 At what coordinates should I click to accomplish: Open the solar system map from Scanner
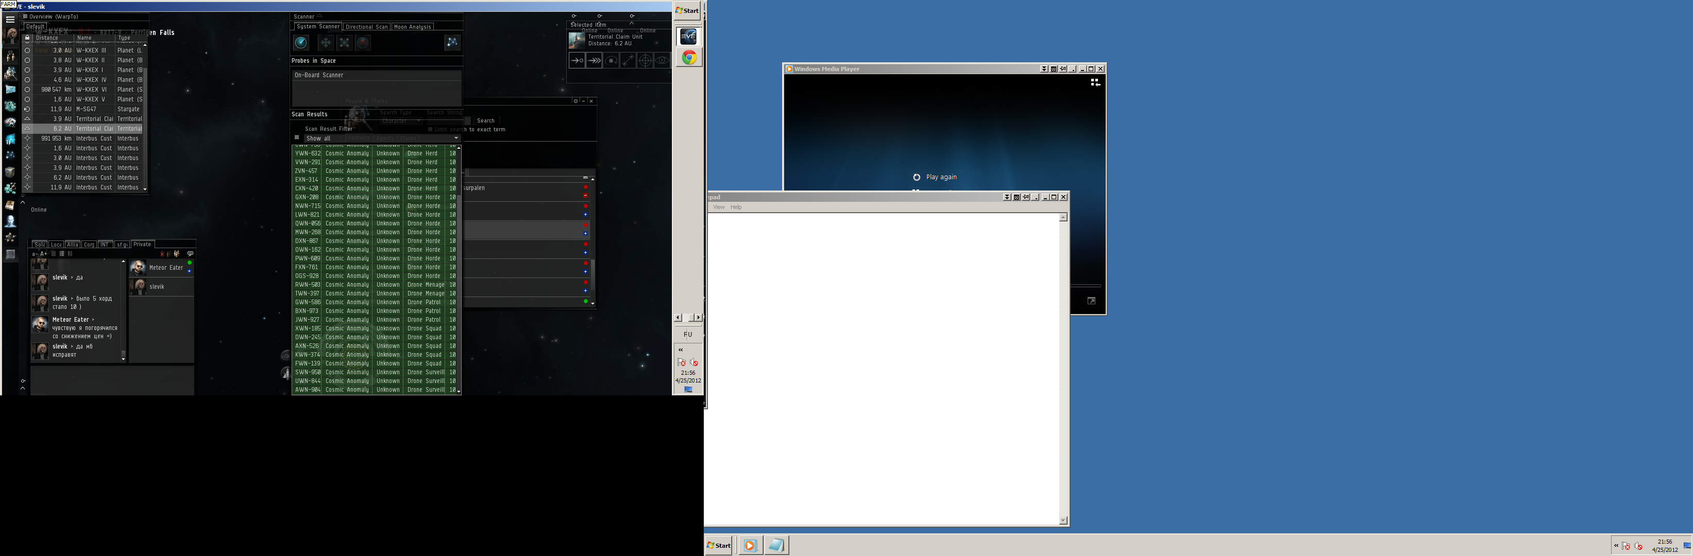(x=452, y=43)
